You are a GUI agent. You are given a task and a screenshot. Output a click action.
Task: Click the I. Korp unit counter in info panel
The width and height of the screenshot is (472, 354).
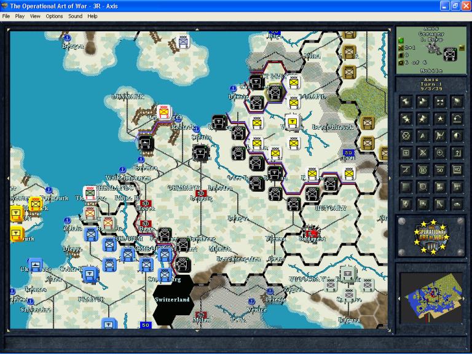[450, 54]
